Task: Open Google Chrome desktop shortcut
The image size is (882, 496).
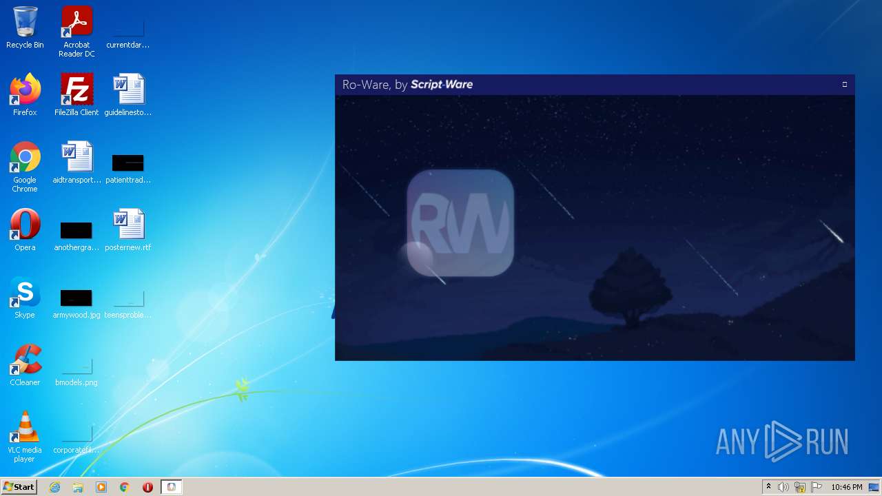Action: tap(25, 166)
